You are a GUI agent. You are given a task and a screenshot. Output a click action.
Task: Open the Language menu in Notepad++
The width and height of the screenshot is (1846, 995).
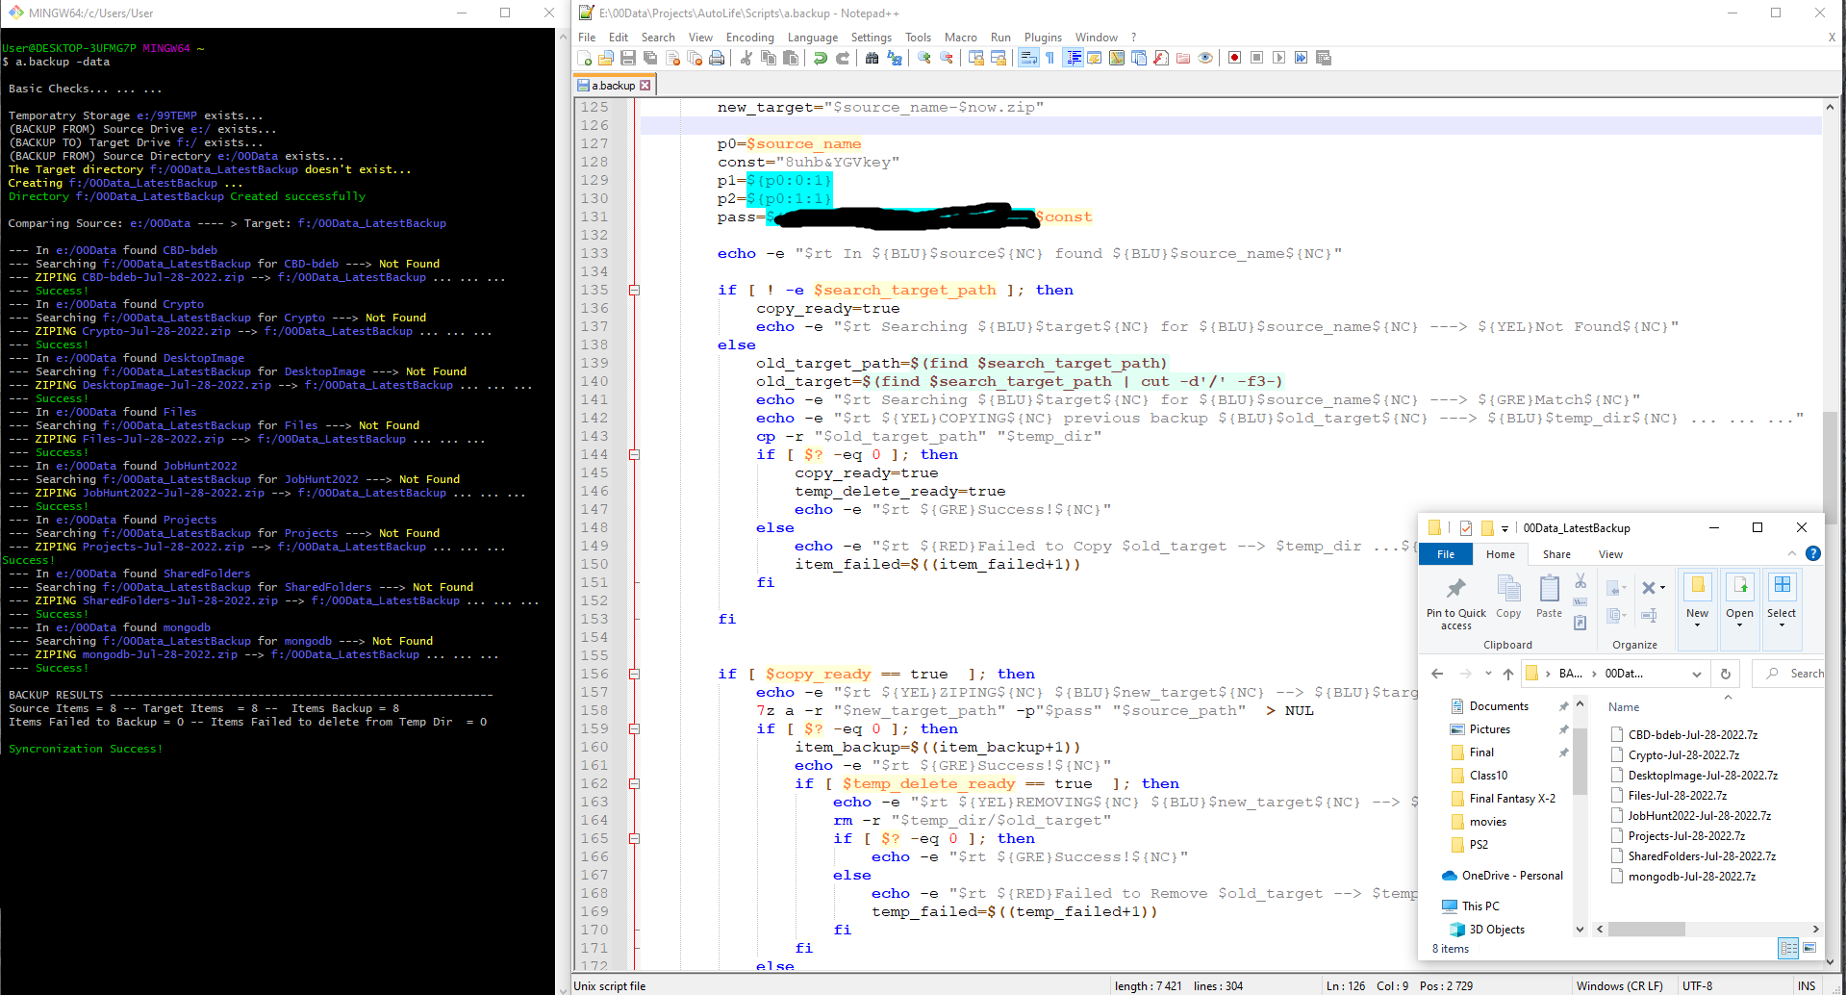point(813,38)
